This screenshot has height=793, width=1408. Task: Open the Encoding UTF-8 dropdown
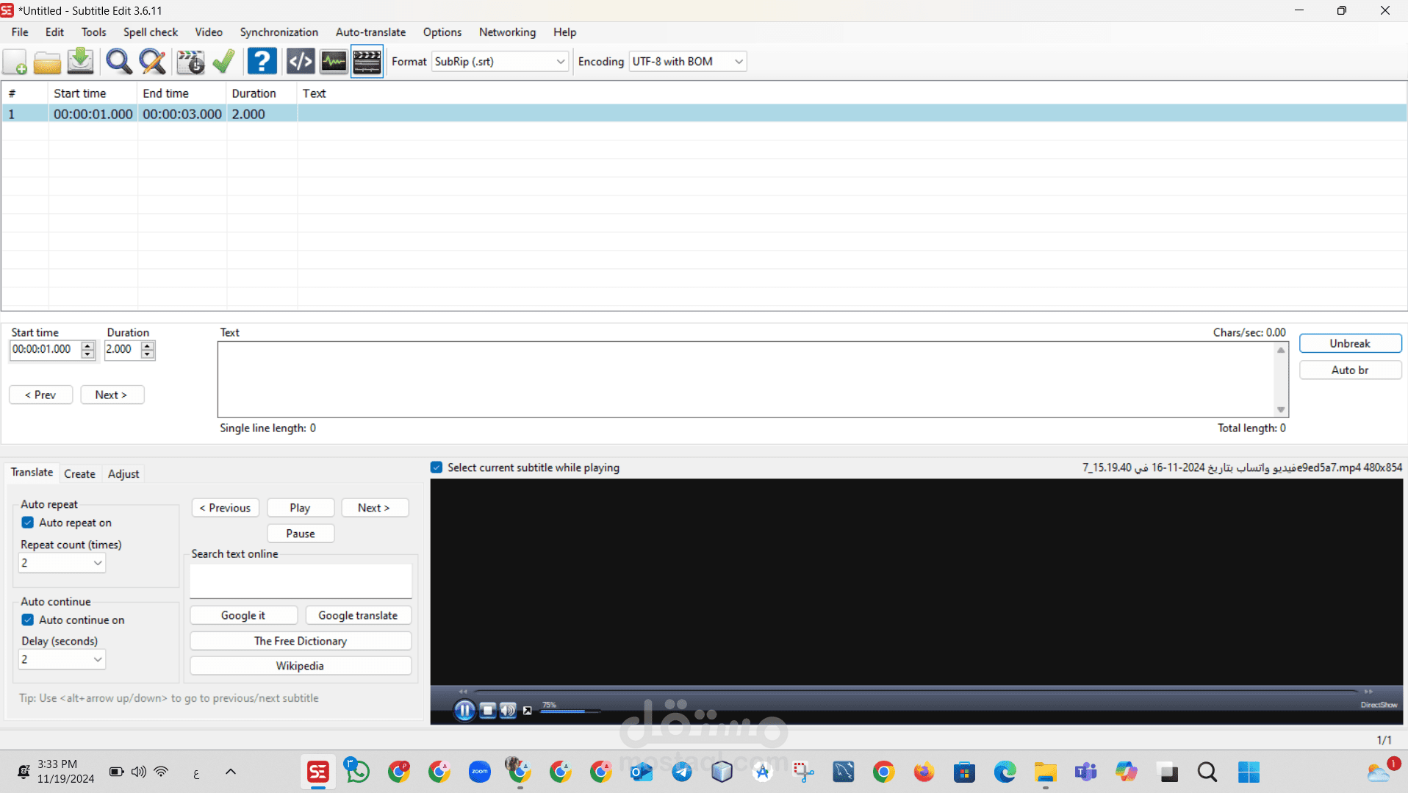click(x=688, y=62)
